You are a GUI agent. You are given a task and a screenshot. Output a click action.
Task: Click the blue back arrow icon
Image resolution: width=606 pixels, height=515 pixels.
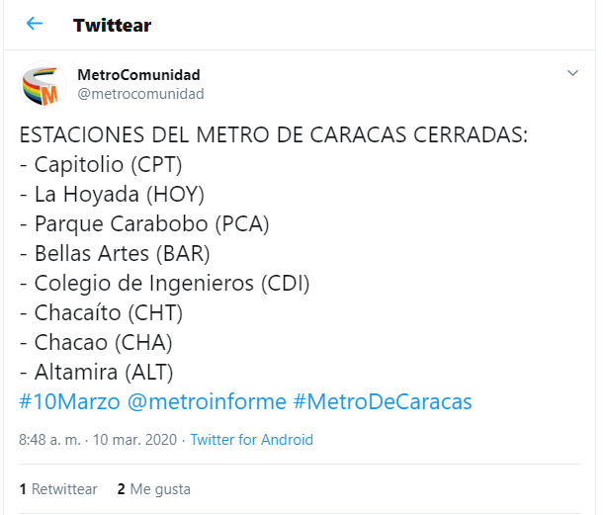tap(35, 24)
